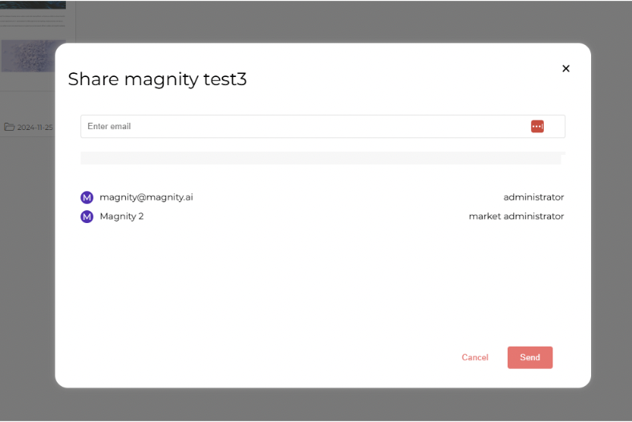Select the magnity@magnity.ai user entry
This screenshot has height=422, width=632.
146,197
